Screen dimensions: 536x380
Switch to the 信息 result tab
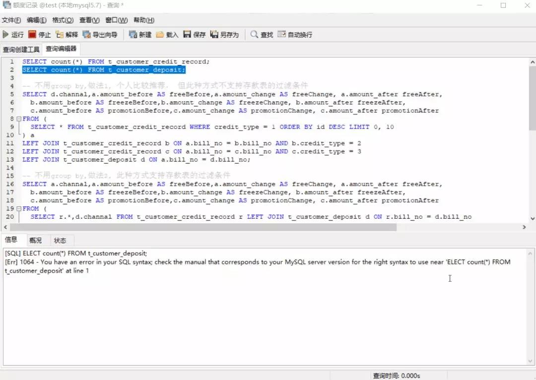pos(11,240)
